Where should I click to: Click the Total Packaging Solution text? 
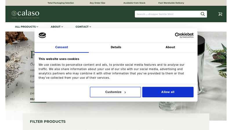tap(61, 3)
